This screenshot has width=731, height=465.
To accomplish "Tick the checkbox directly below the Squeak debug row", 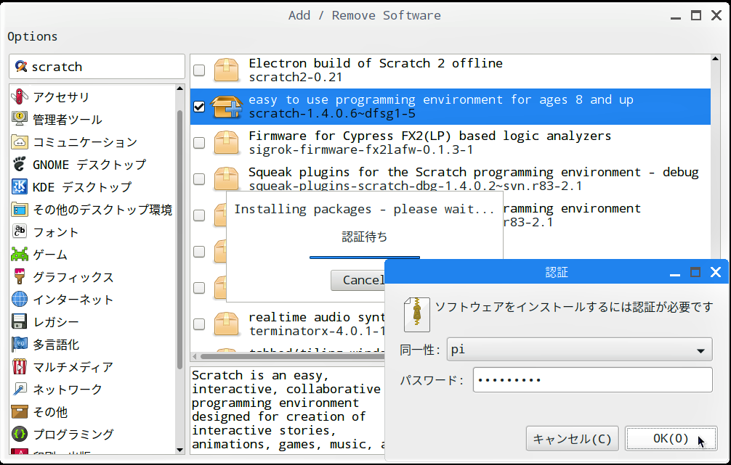I will pyautogui.click(x=199, y=215).
